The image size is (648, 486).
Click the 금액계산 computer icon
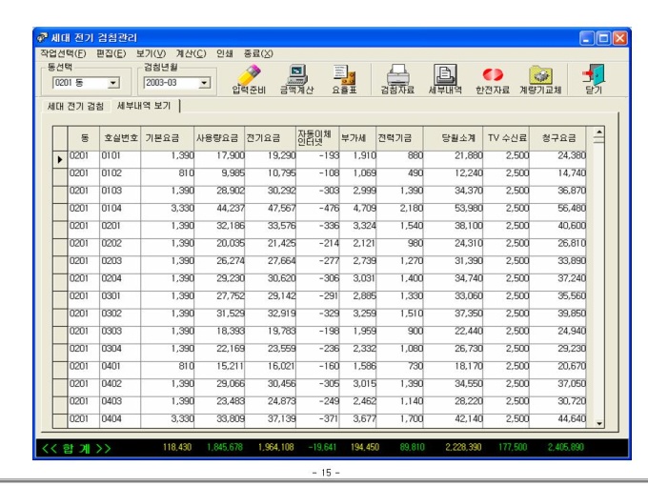296,75
